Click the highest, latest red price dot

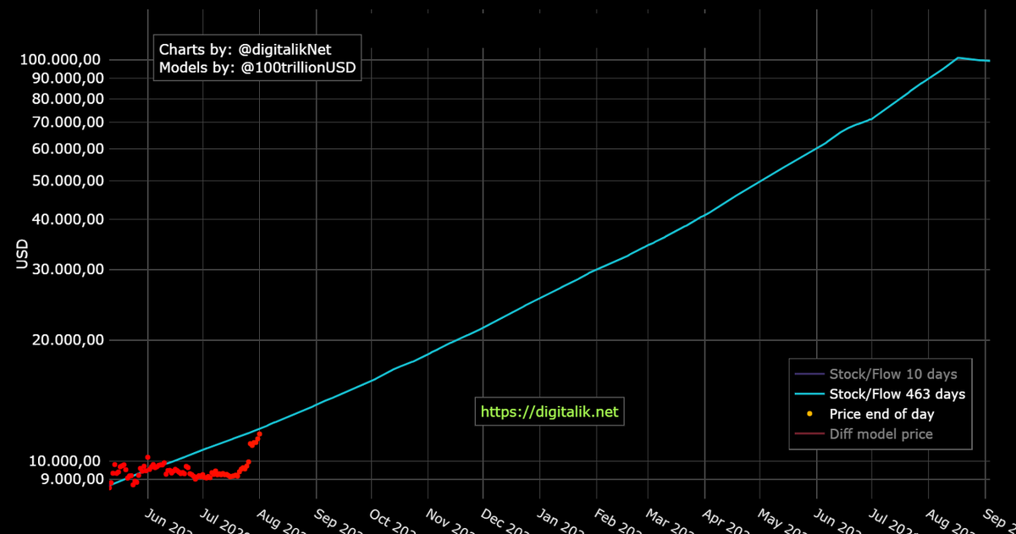click(259, 434)
